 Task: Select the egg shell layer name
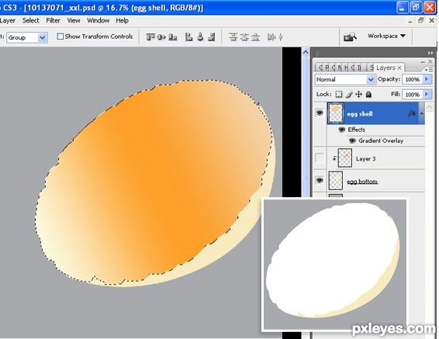359,114
